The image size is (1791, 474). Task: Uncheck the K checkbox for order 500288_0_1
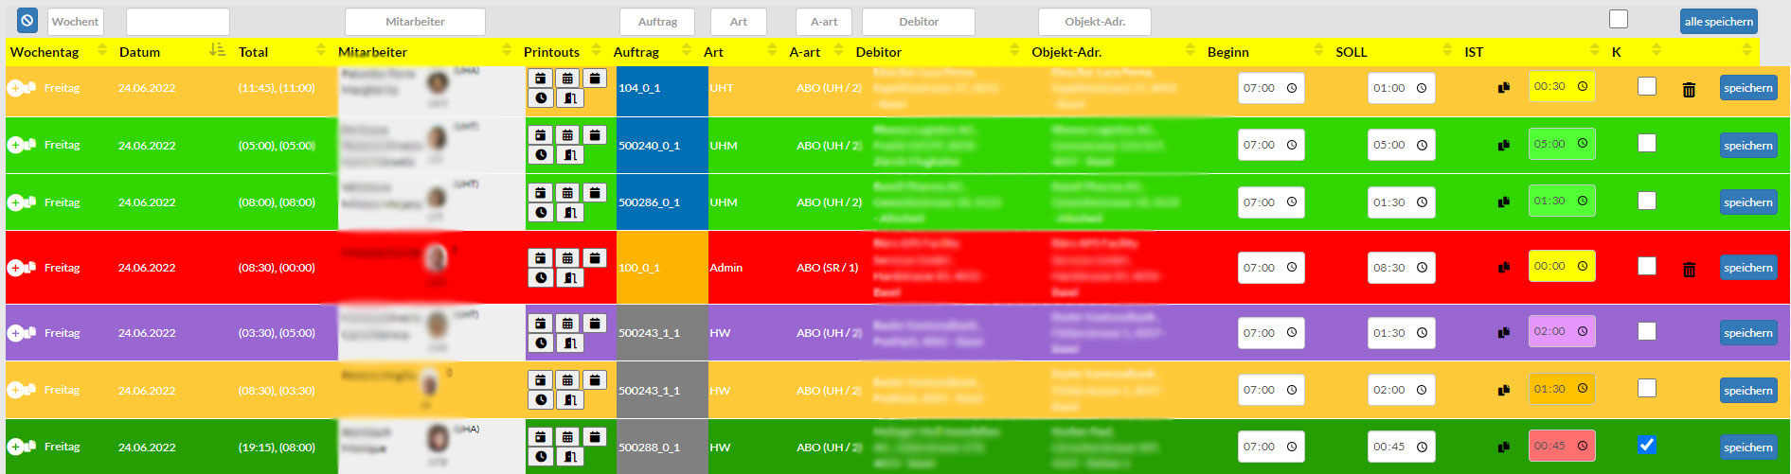(x=1647, y=445)
